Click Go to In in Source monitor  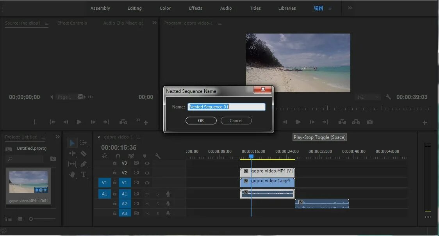click(x=52, y=122)
